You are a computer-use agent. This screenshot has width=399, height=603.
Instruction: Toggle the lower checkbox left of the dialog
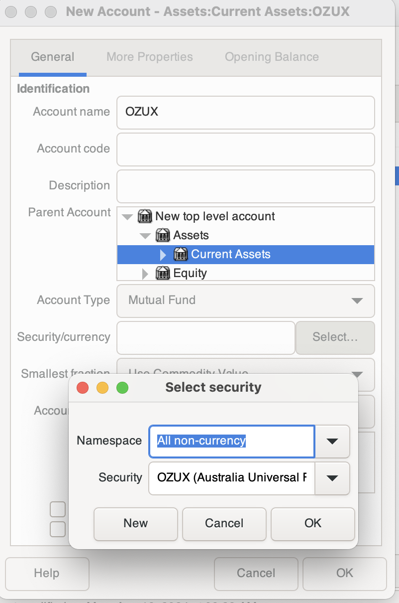point(58,529)
